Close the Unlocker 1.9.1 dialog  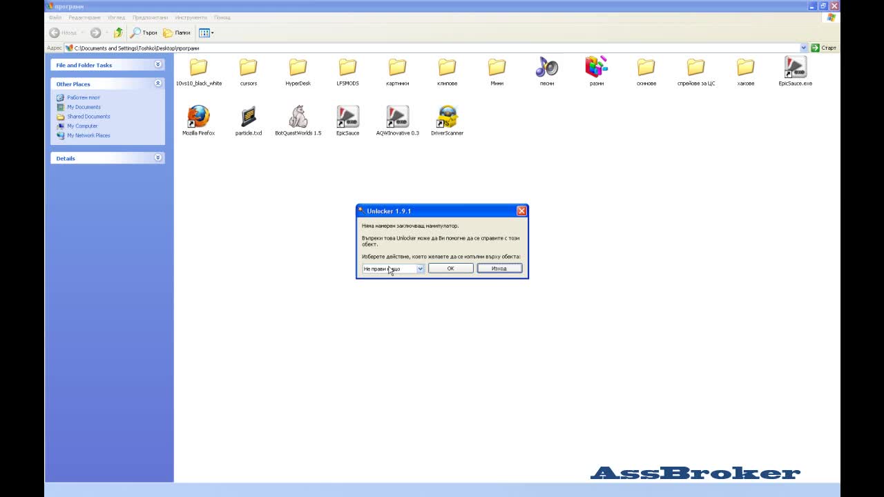pyautogui.click(x=521, y=211)
